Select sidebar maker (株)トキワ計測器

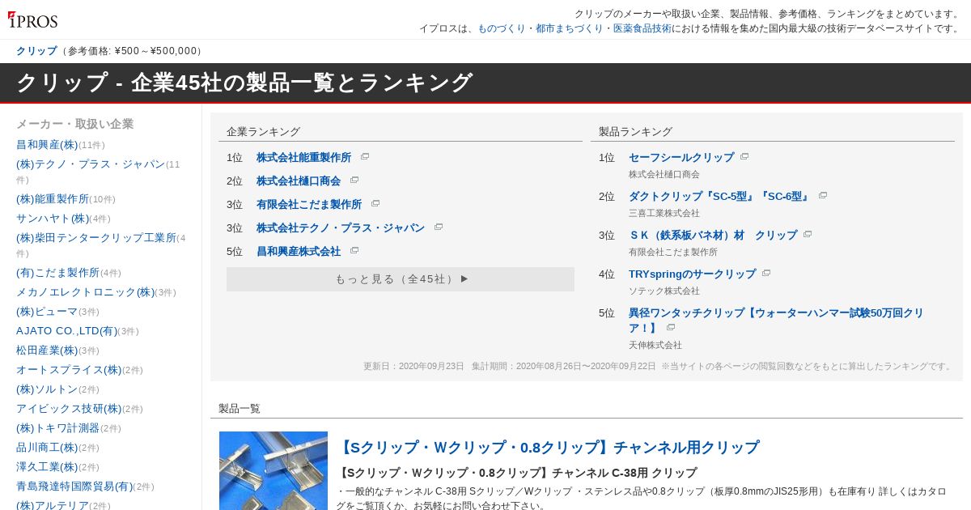[x=57, y=428]
